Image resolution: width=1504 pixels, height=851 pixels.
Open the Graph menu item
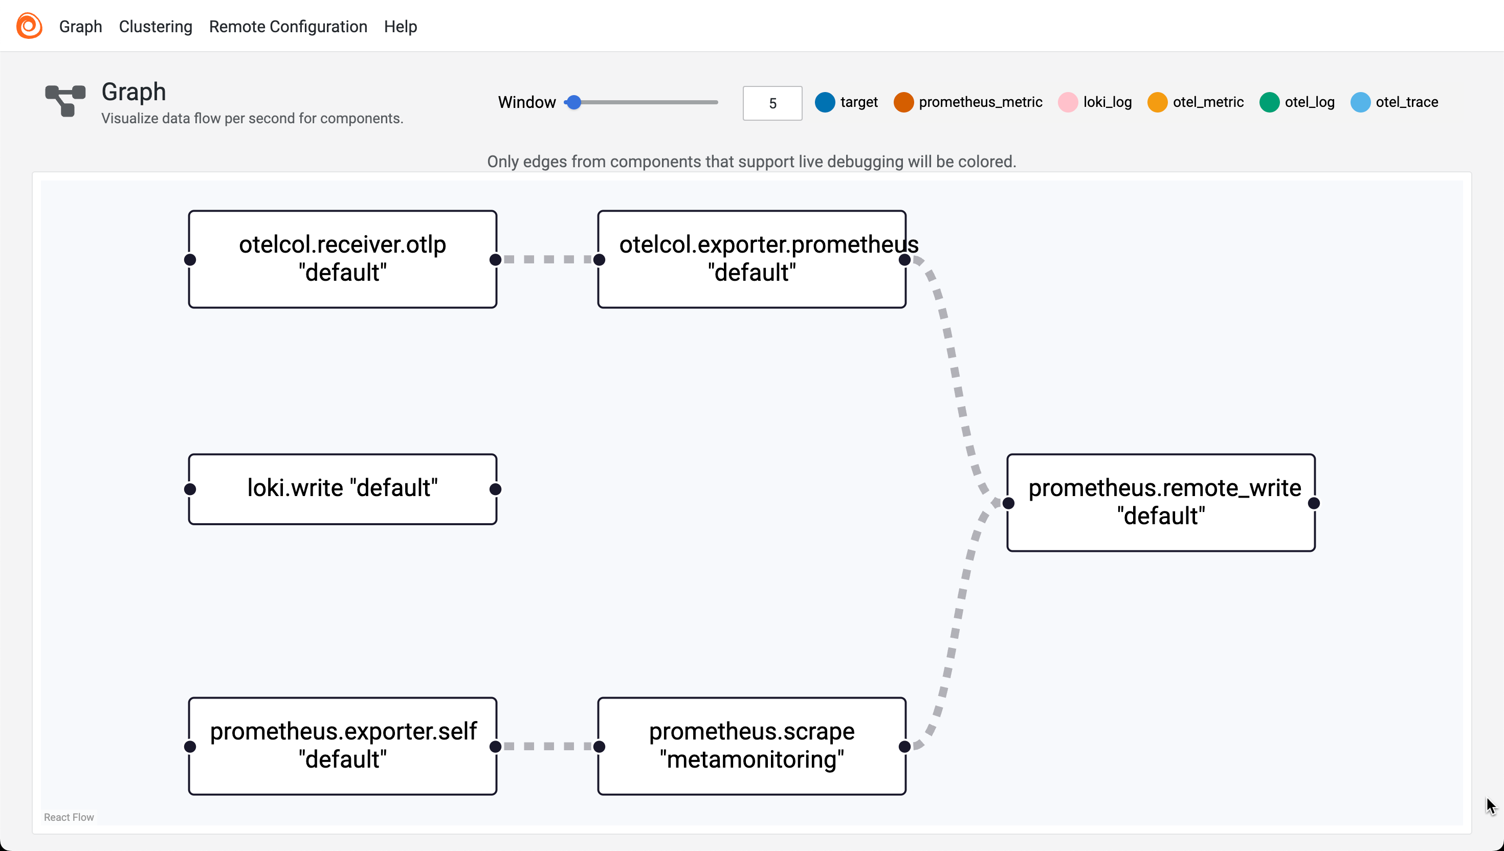point(81,26)
